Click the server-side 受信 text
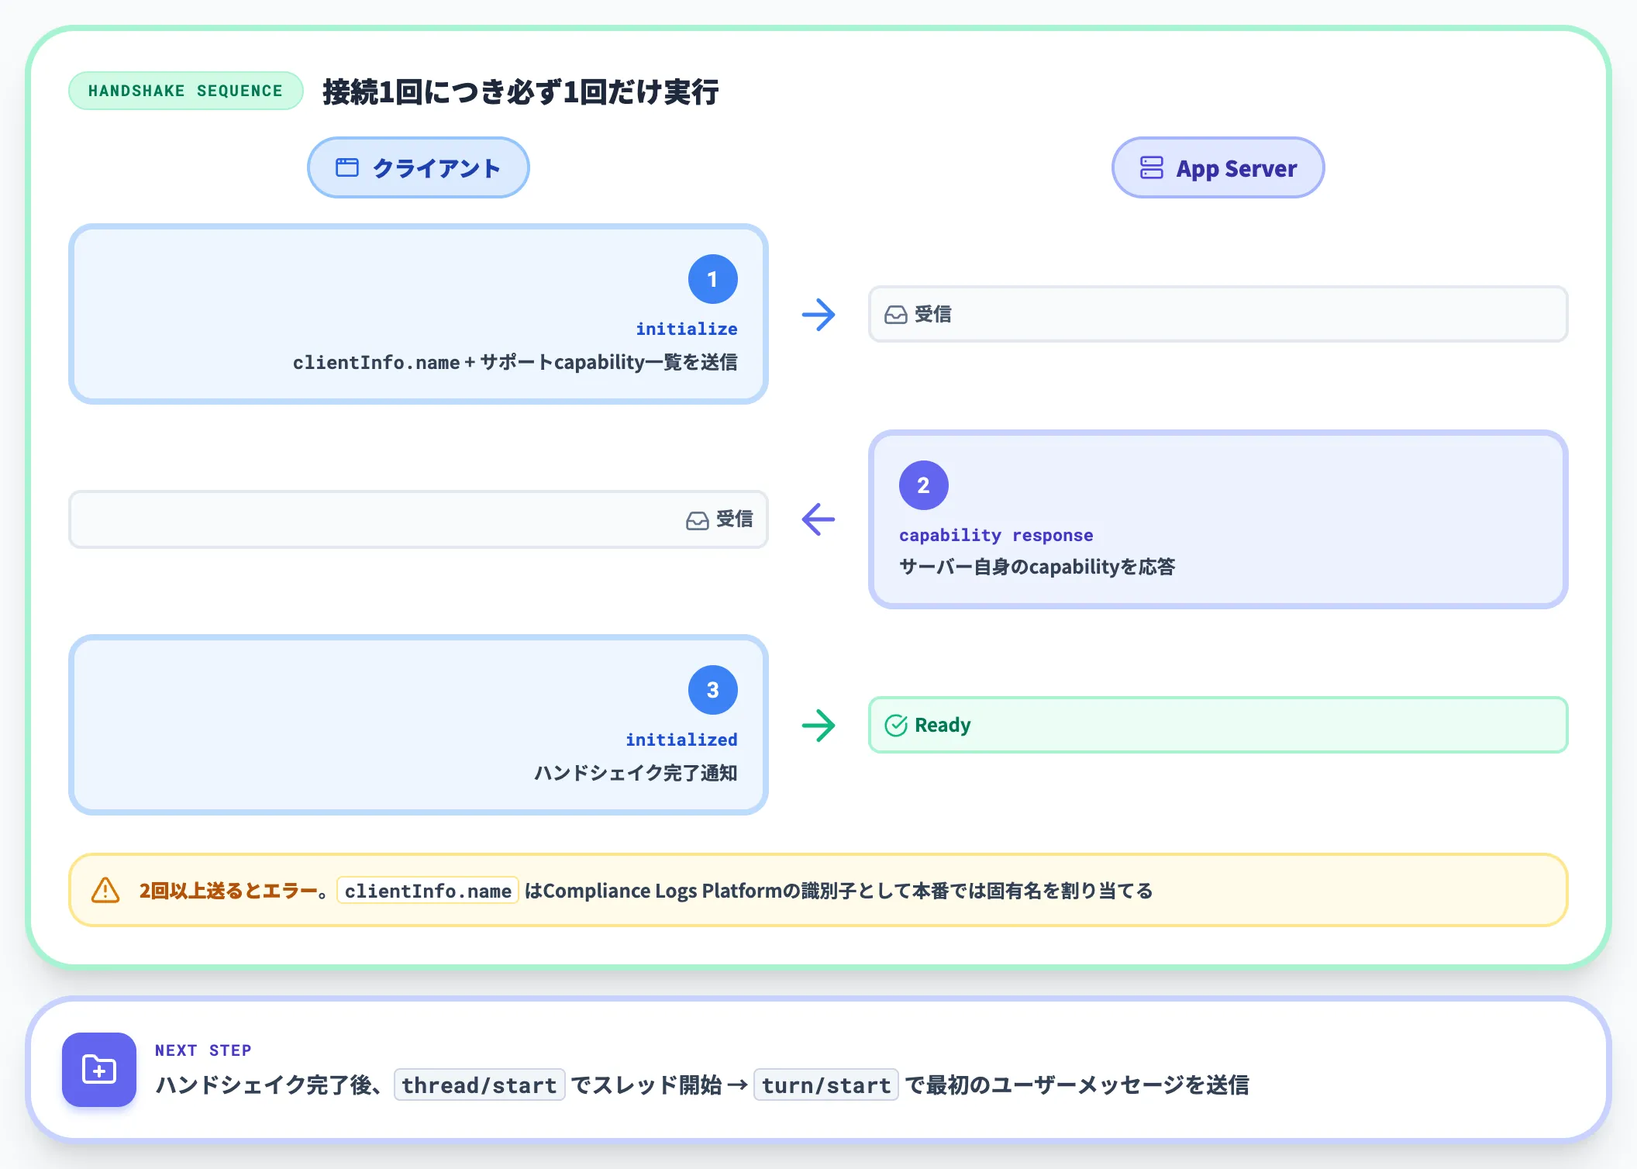The image size is (1637, 1169). (932, 314)
